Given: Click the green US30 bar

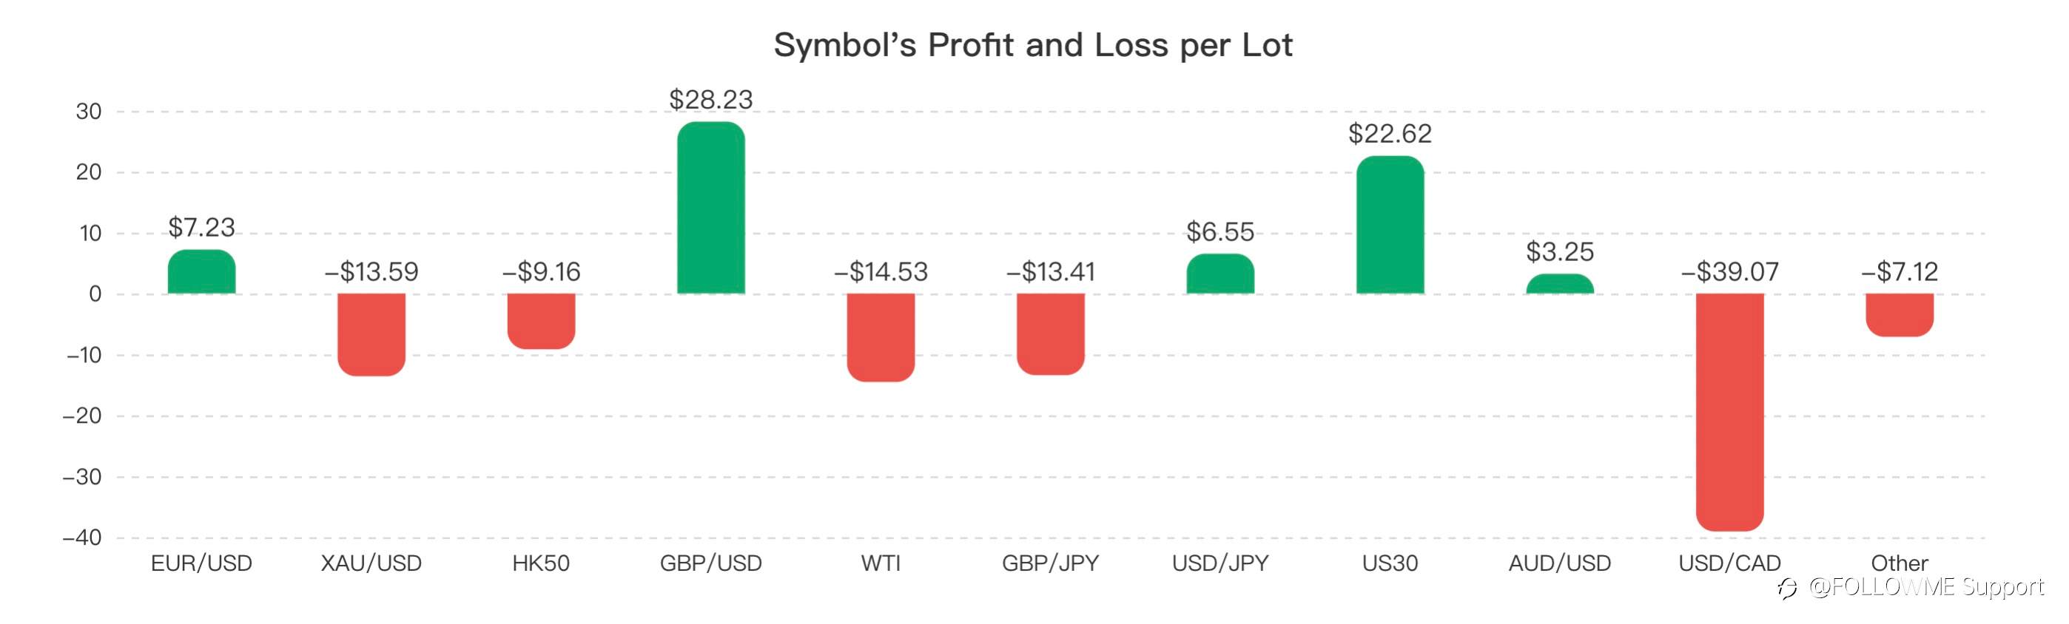Looking at the screenshot, I should click(x=1390, y=225).
